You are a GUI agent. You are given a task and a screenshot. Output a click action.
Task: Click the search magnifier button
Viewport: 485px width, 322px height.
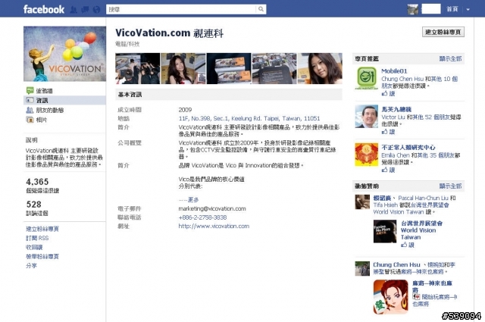click(x=261, y=9)
